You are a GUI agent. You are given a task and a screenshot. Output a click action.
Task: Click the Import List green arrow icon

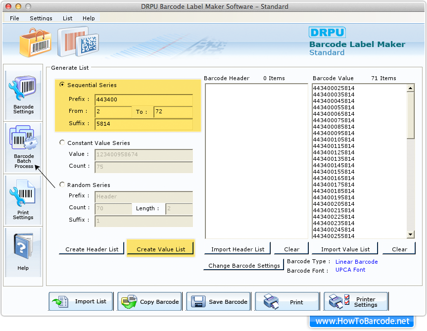point(60,302)
